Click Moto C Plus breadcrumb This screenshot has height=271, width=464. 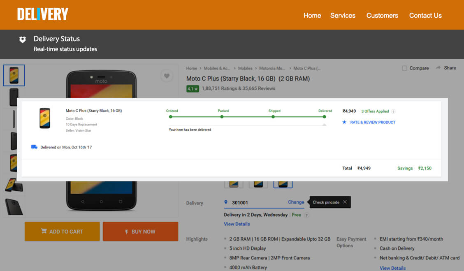tap(307, 68)
